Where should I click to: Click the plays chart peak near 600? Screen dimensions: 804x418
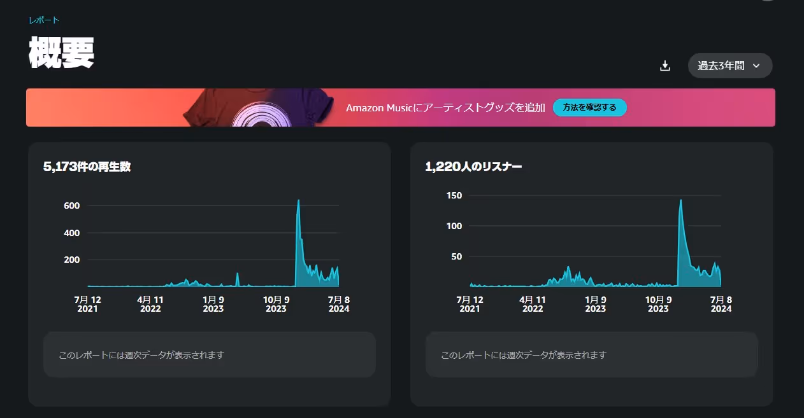298,201
